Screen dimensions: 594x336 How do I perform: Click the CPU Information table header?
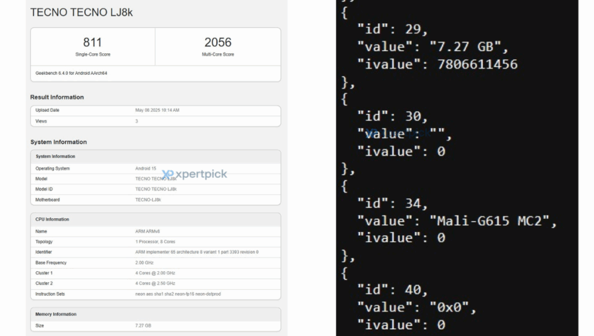52,220
